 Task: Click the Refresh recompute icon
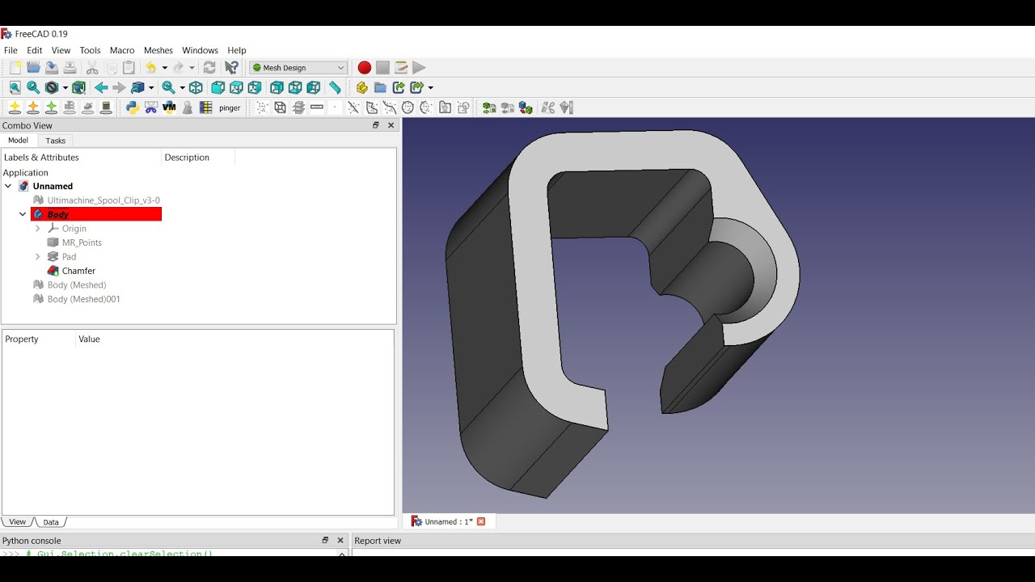coord(209,68)
